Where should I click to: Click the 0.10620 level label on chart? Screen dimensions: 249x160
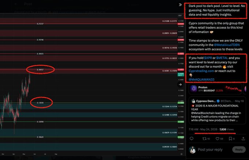[x=40, y=137]
